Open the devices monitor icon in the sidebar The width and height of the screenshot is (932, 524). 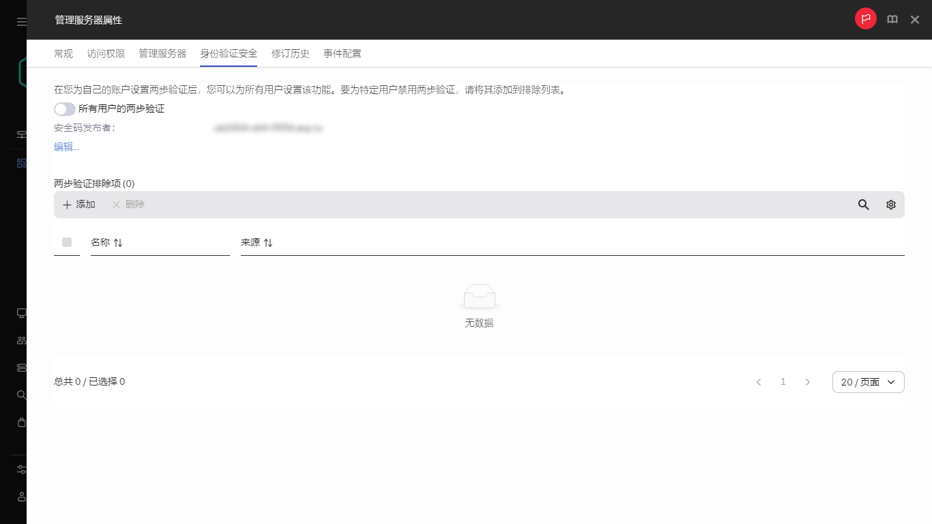20,312
